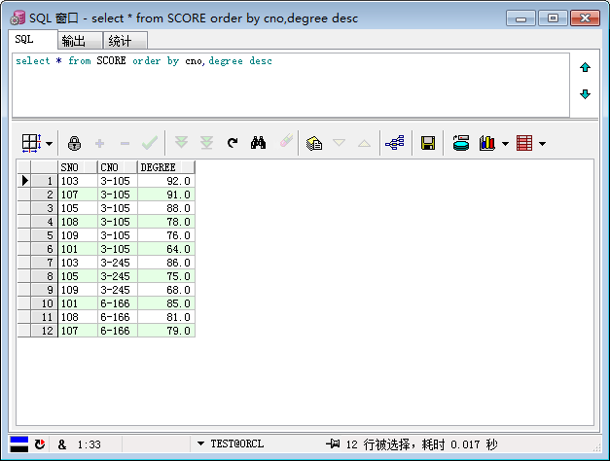
Task: Click the SNO column header
Action: coord(78,167)
